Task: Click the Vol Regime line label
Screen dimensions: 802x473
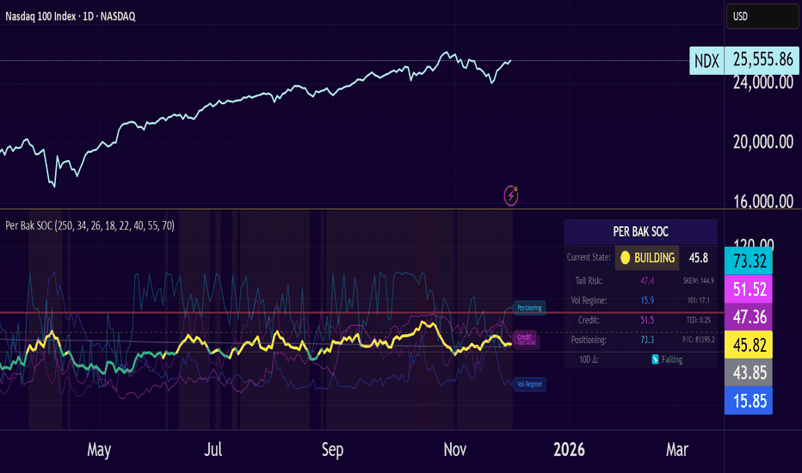Action: [x=529, y=384]
